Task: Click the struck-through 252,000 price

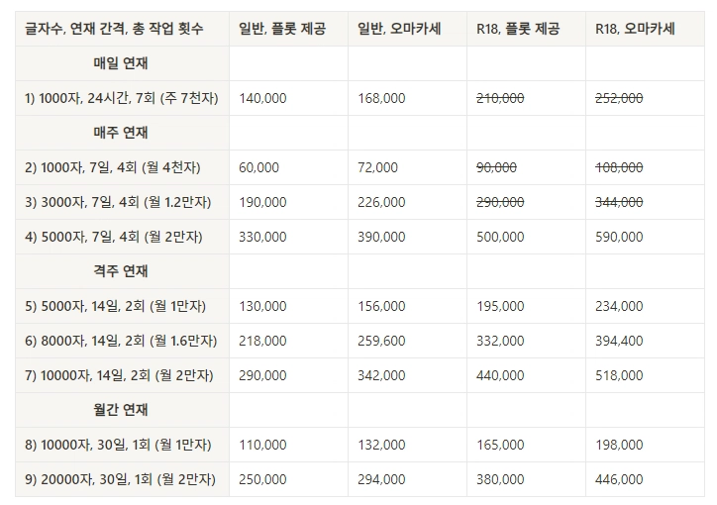Action: click(x=619, y=98)
